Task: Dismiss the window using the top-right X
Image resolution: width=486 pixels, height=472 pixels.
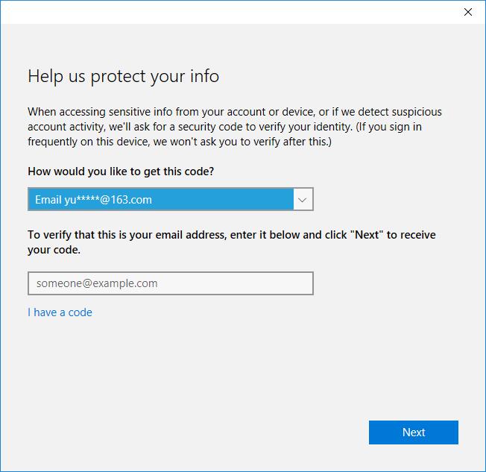Action: pyautogui.click(x=467, y=12)
